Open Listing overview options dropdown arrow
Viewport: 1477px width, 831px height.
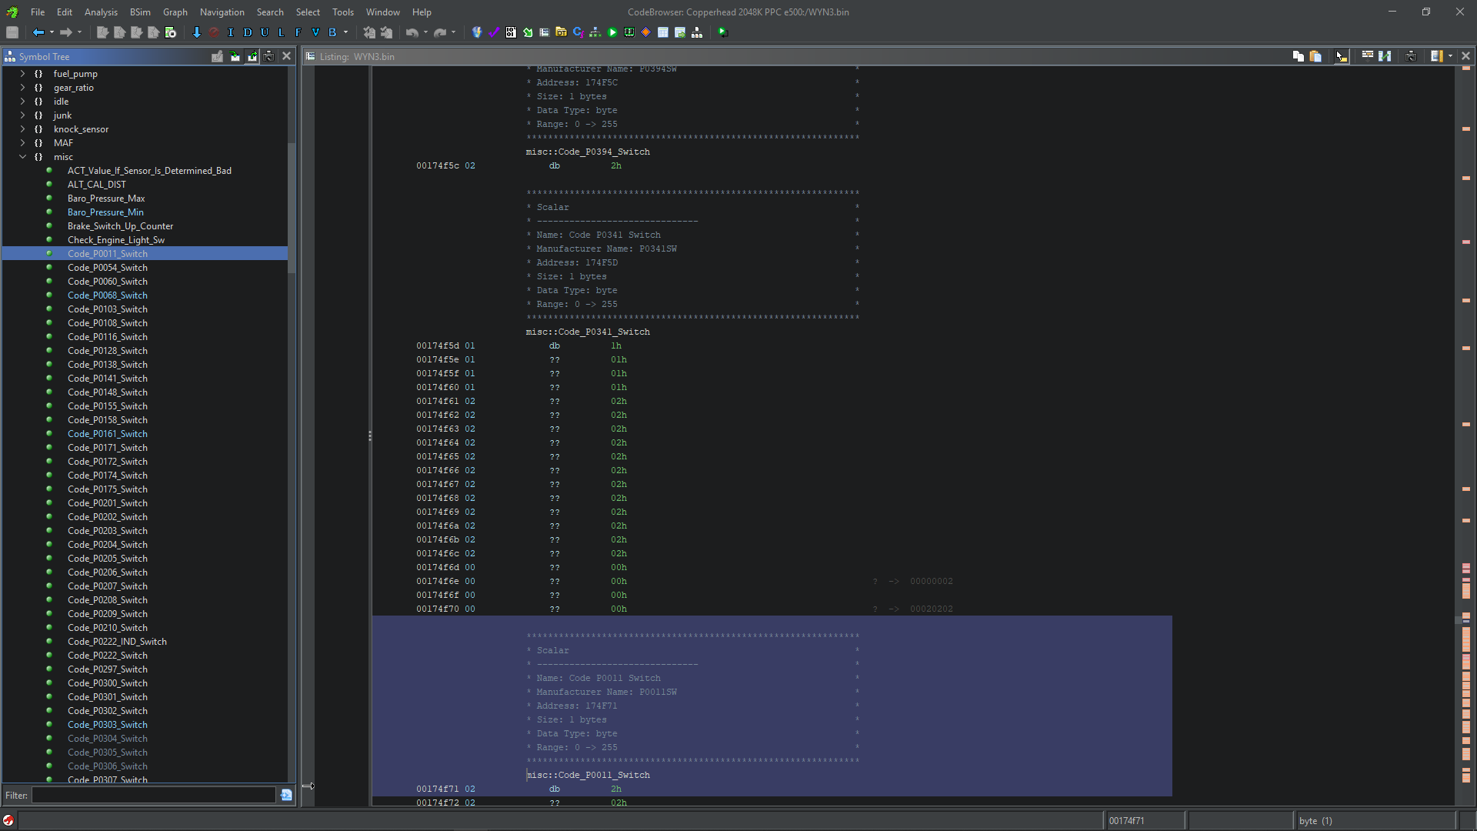click(x=1450, y=56)
